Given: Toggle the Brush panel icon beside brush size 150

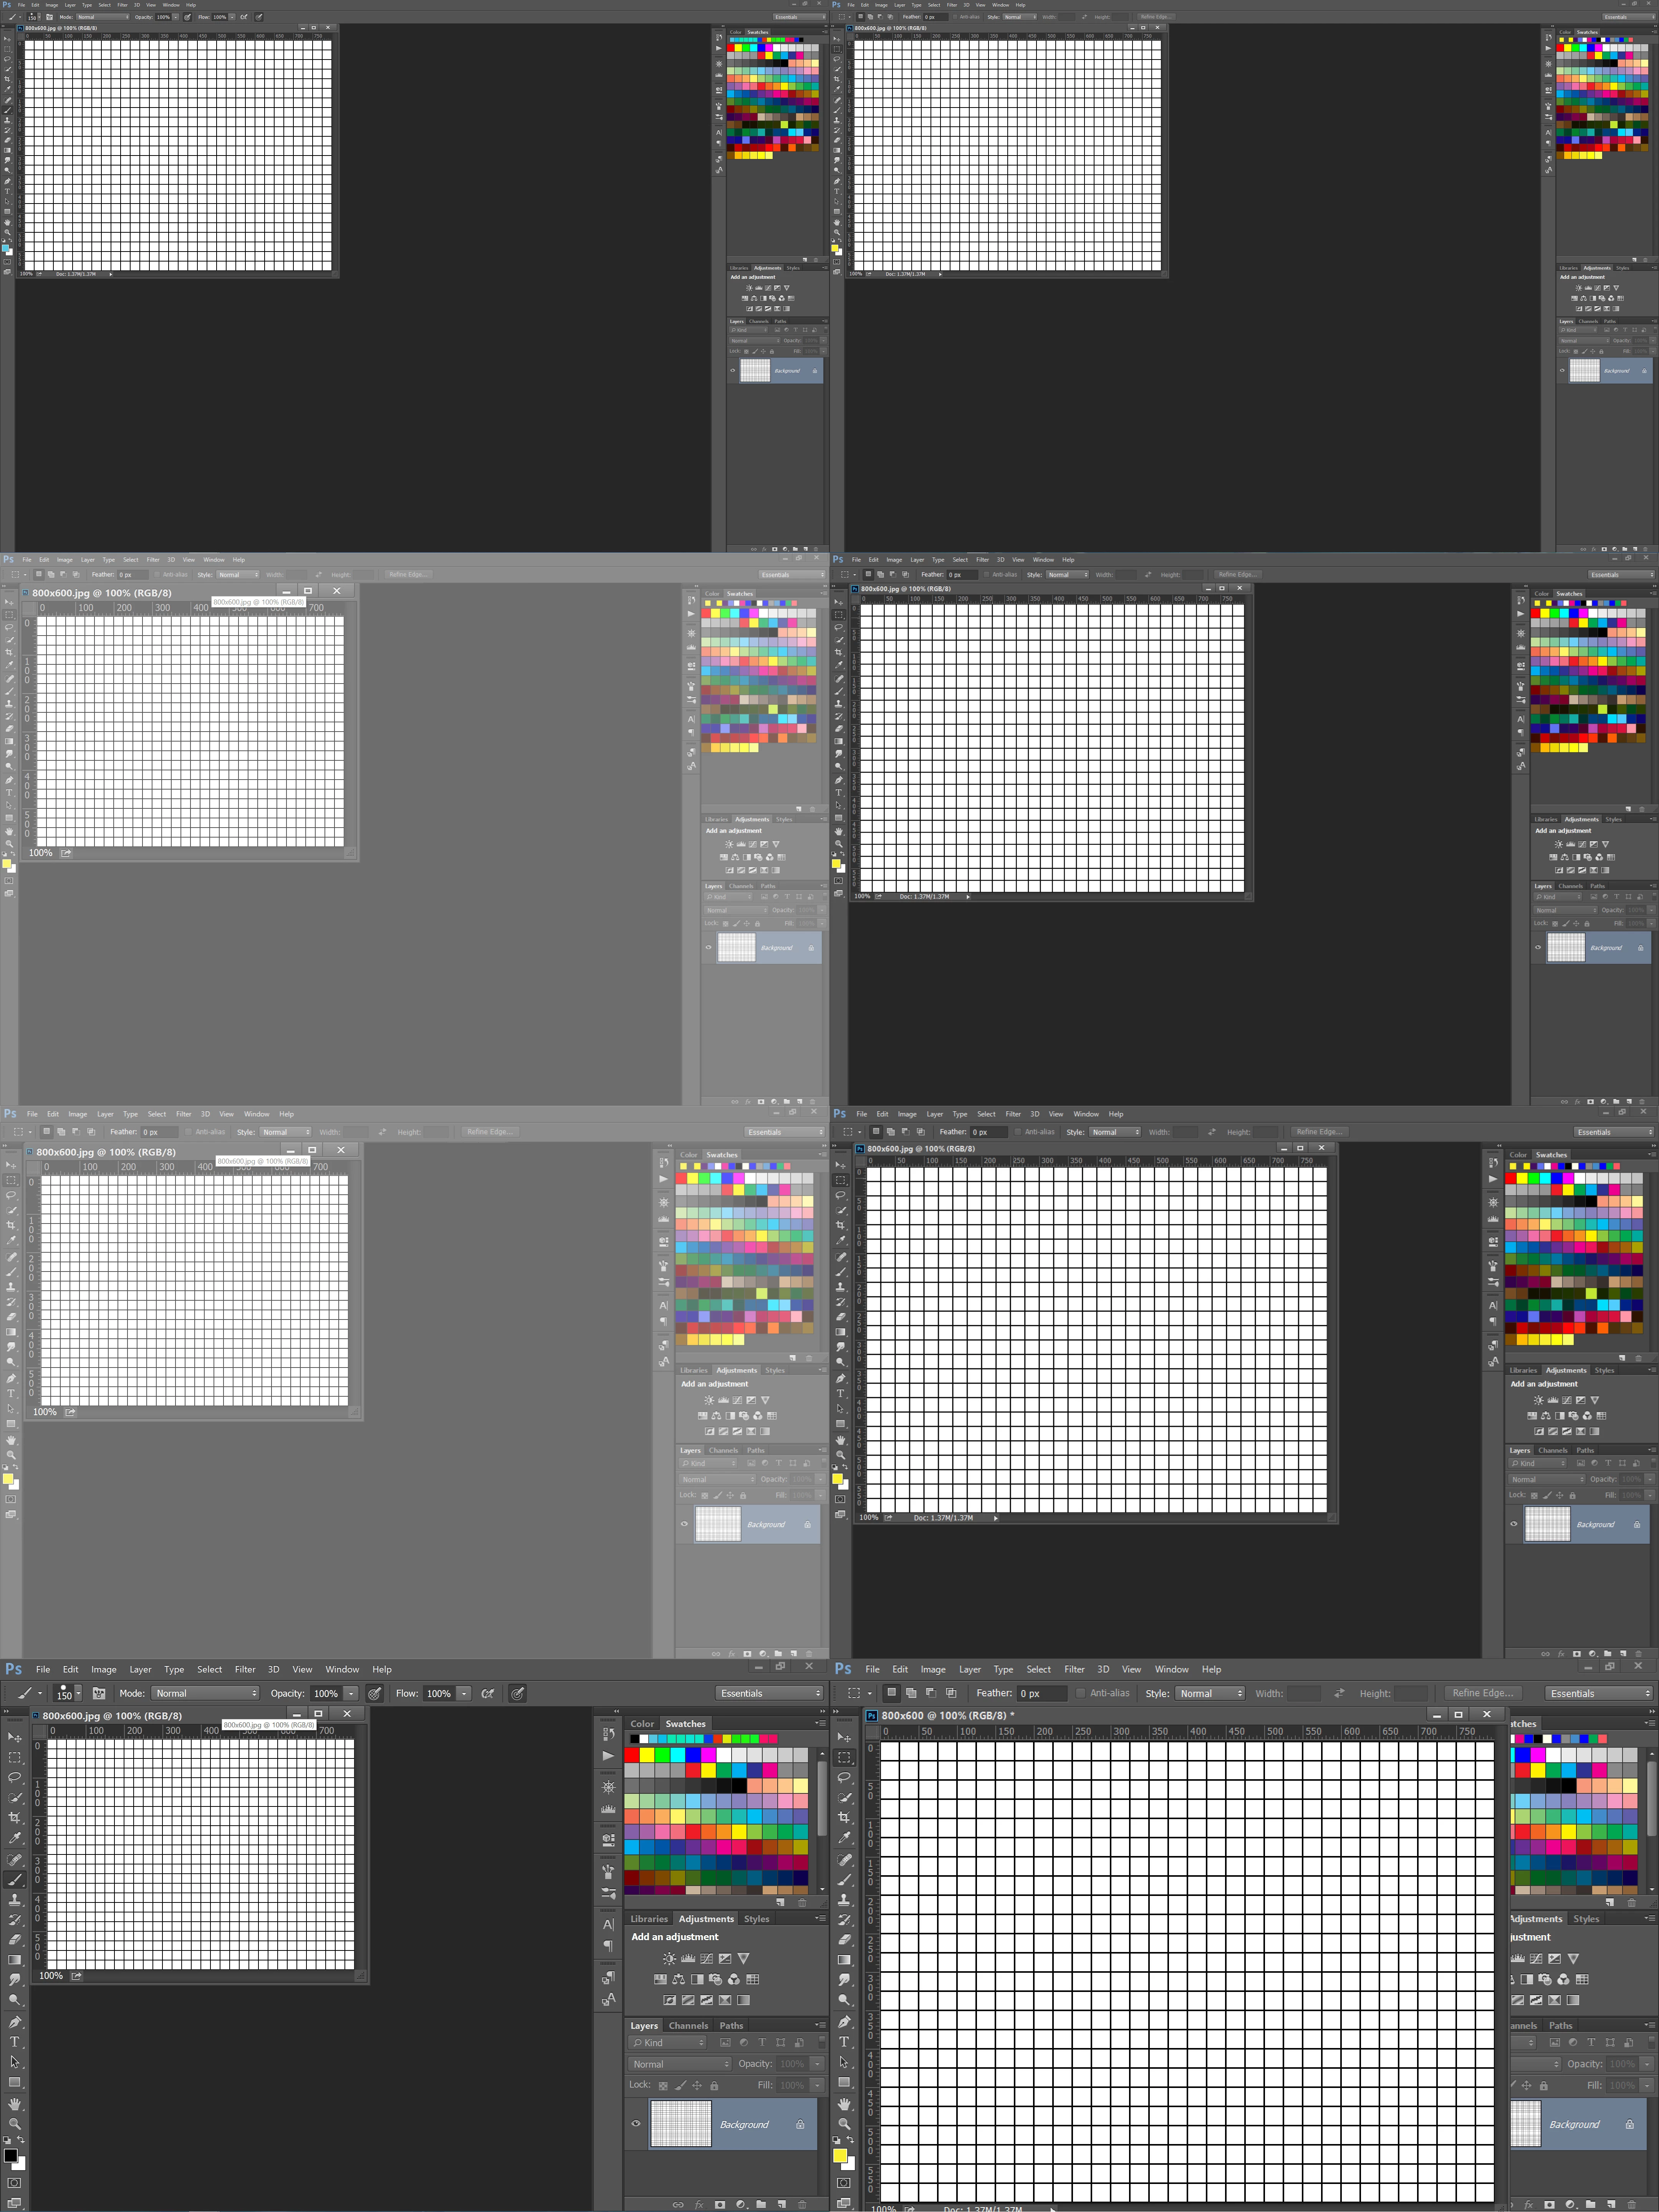Looking at the screenshot, I should 99,1693.
